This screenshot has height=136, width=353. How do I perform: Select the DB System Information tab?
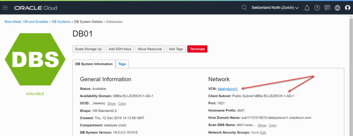point(94,64)
